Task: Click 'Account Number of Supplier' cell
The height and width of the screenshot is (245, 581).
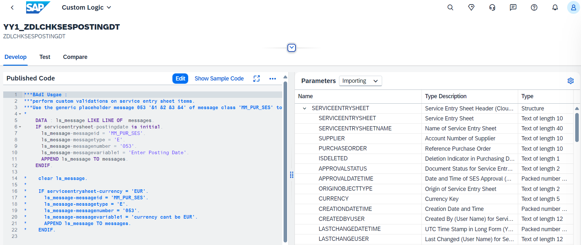Action: 460,138
